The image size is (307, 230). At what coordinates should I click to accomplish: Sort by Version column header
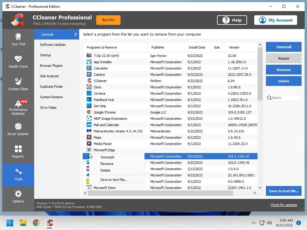tap(241, 47)
